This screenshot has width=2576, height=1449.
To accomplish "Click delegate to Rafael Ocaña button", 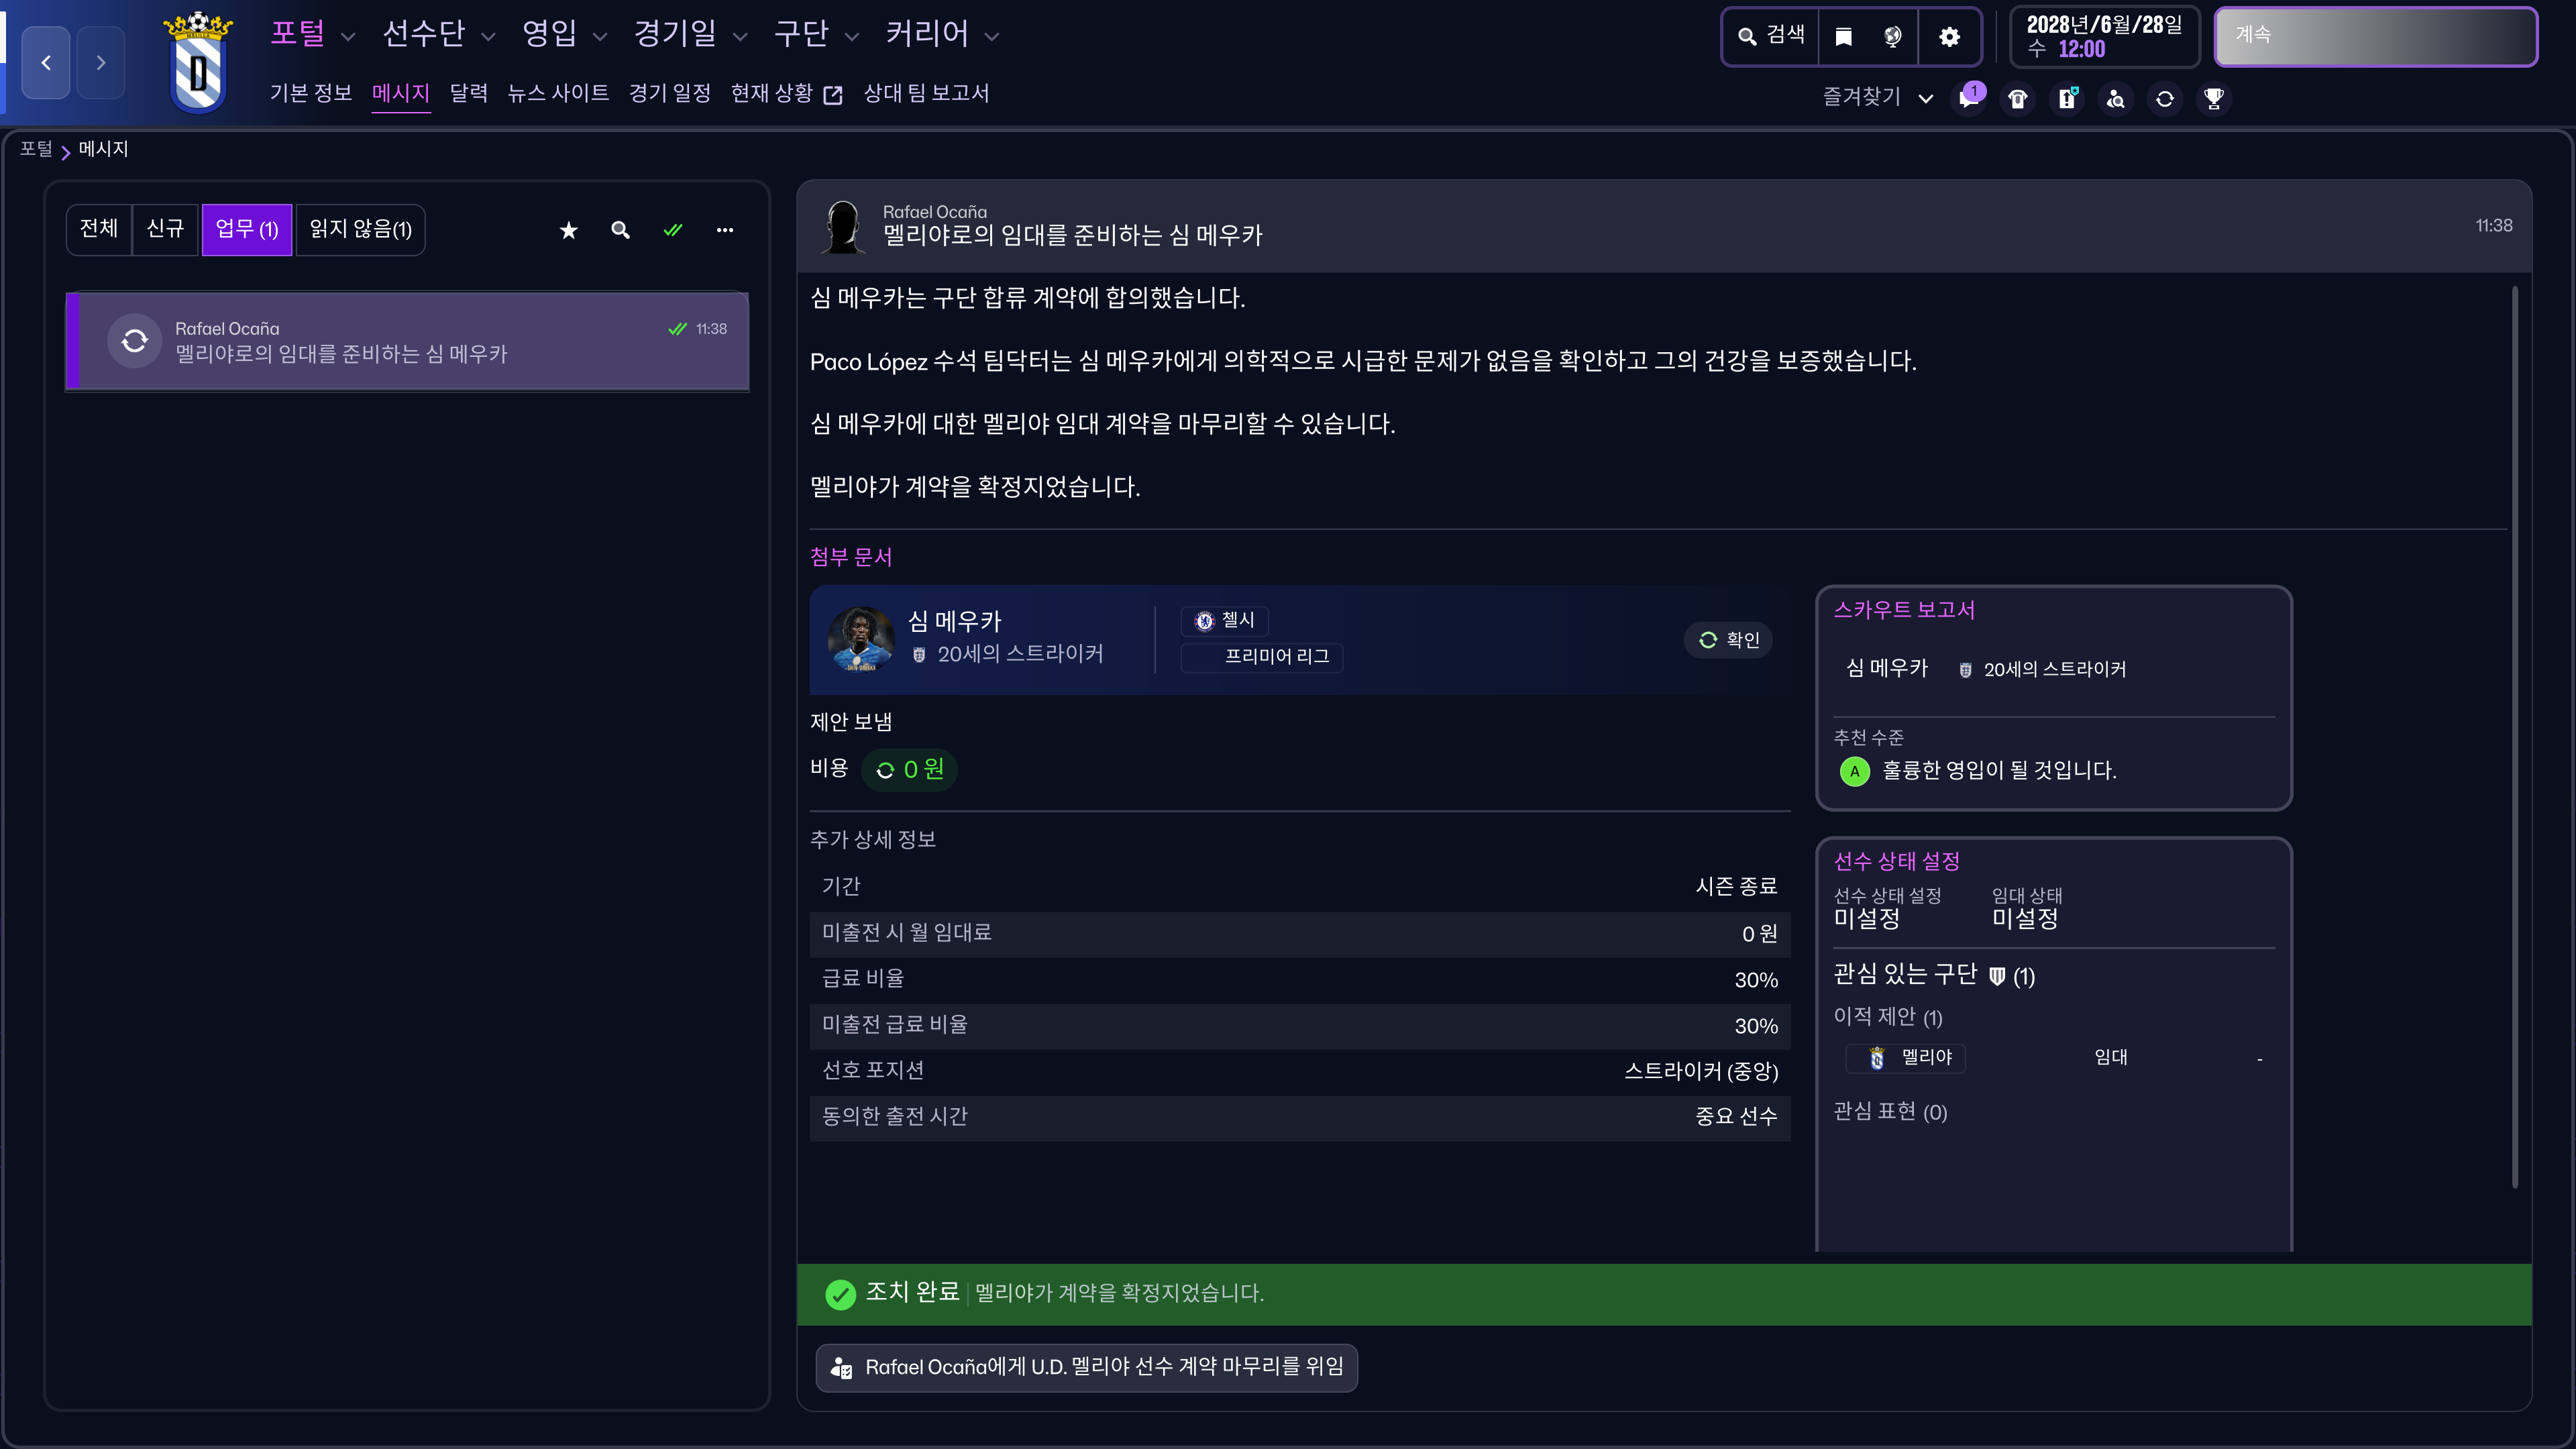I will 1086,1367.
